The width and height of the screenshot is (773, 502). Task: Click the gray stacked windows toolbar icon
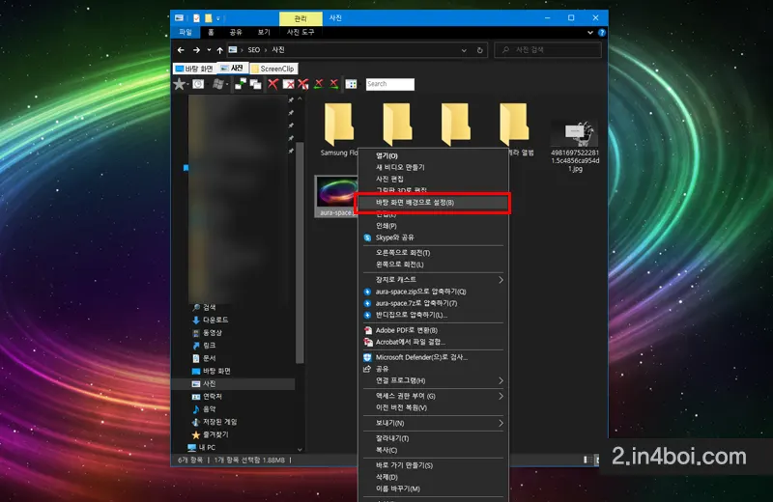tap(256, 84)
